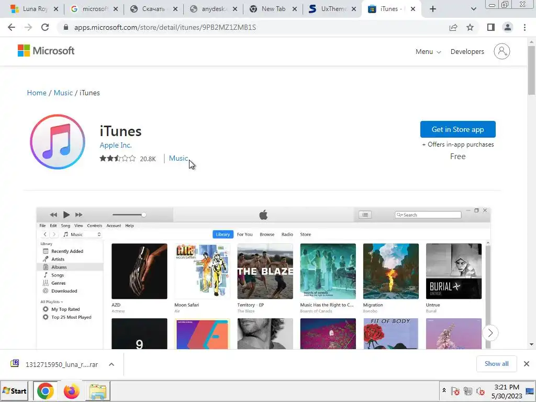Open the Chrome profile avatar

pos(508,27)
